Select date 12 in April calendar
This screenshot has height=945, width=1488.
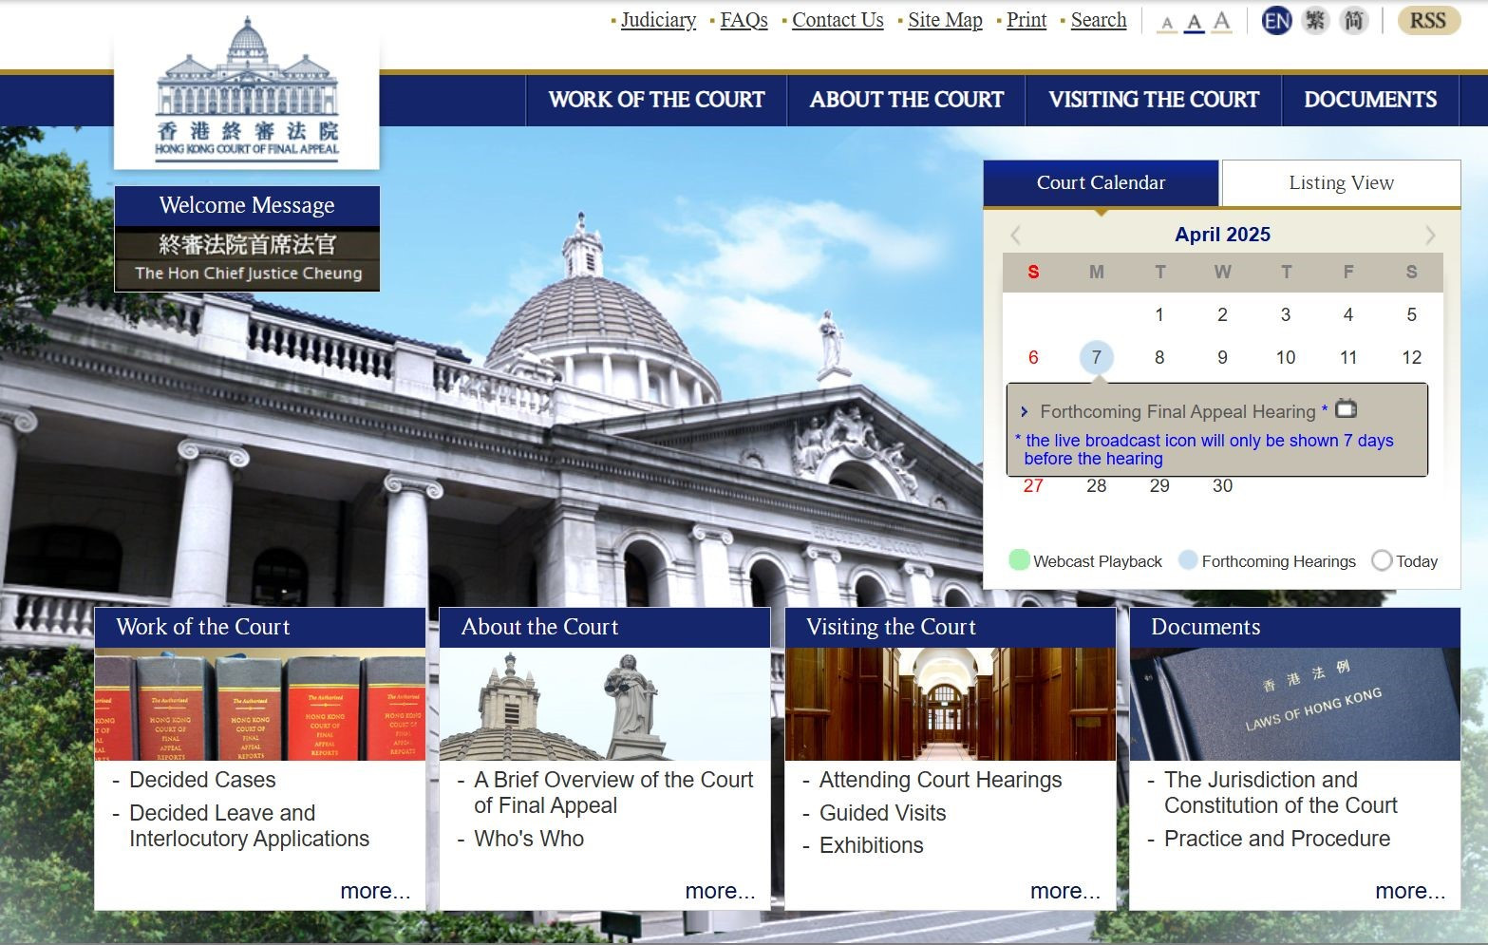click(x=1411, y=357)
